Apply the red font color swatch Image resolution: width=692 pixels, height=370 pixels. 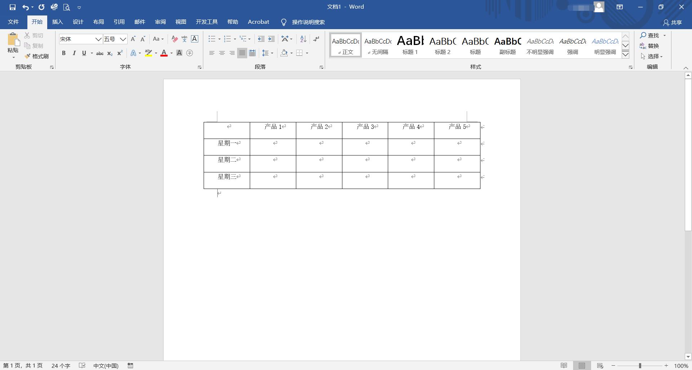point(164,53)
